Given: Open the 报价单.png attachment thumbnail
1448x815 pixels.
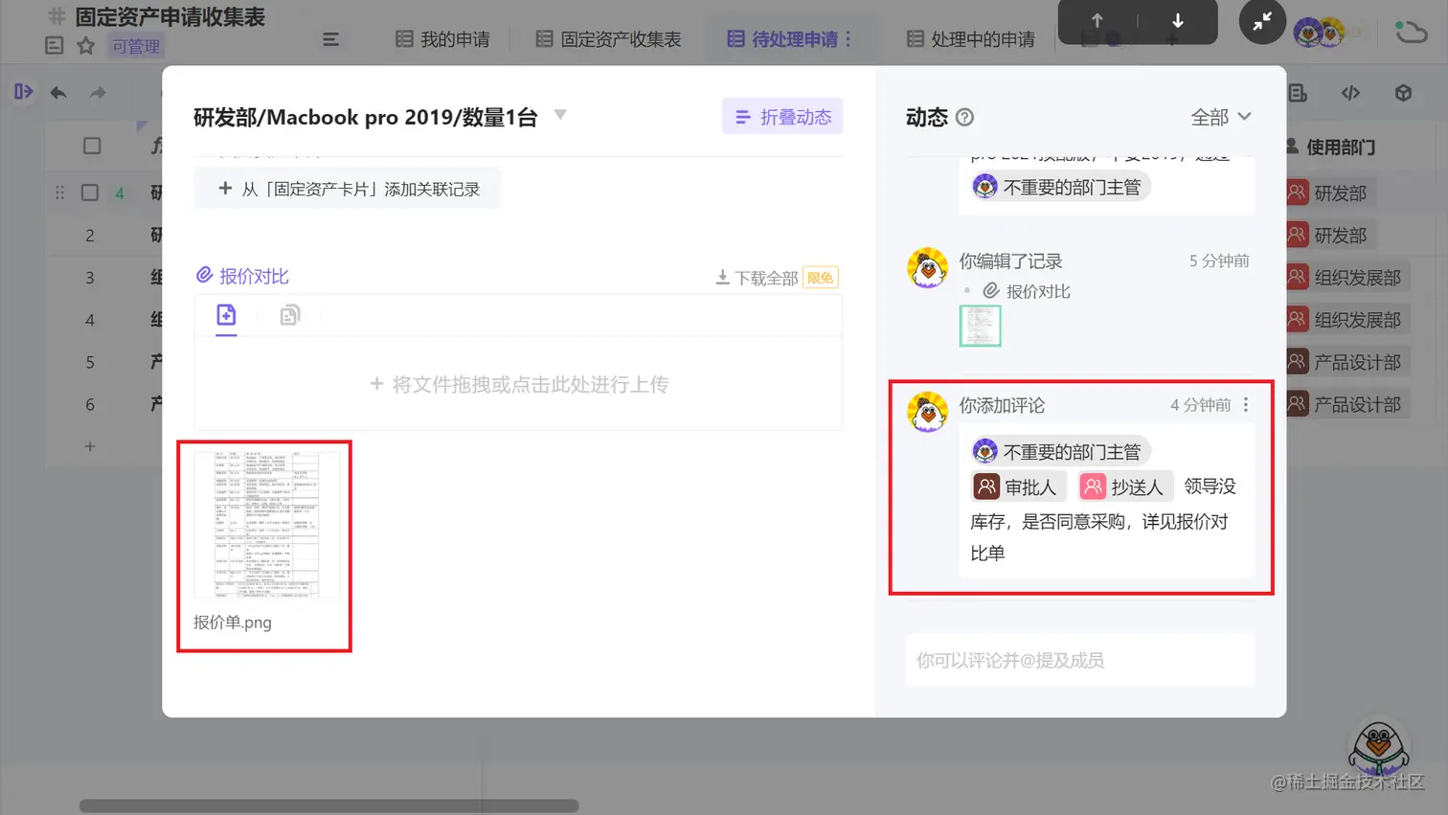Looking at the screenshot, I should (x=263, y=527).
